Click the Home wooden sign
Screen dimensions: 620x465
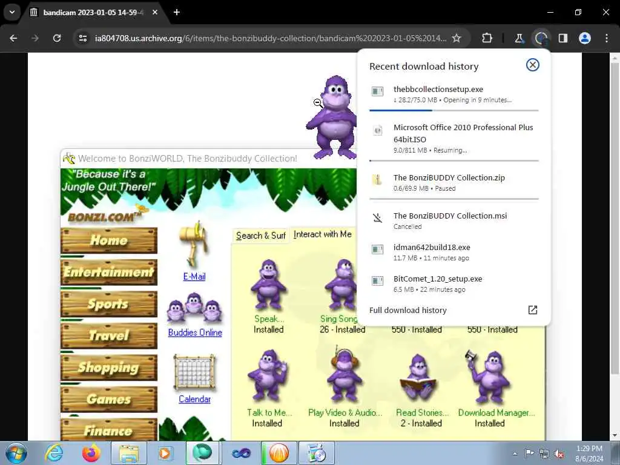click(x=109, y=240)
